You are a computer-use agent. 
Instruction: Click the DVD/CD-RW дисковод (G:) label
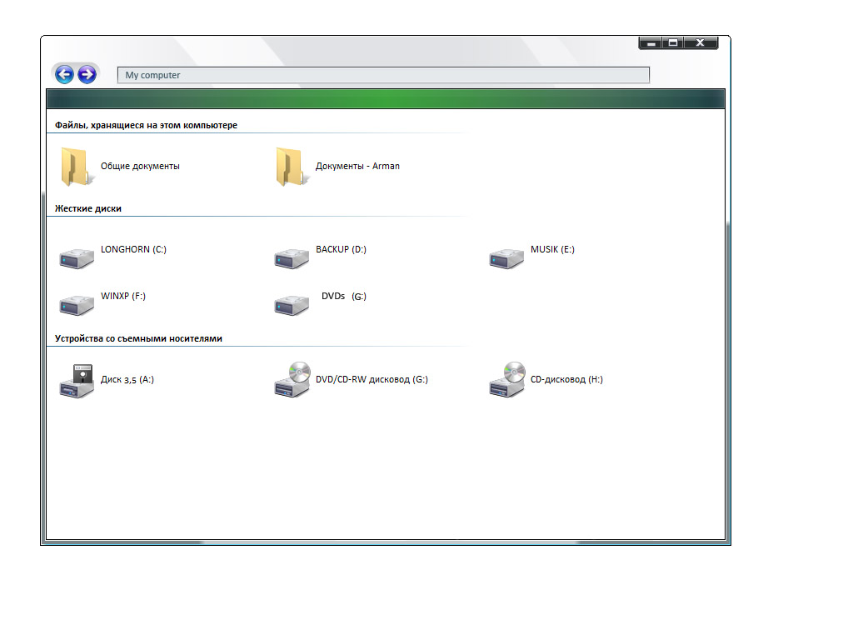(x=372, y=379)
